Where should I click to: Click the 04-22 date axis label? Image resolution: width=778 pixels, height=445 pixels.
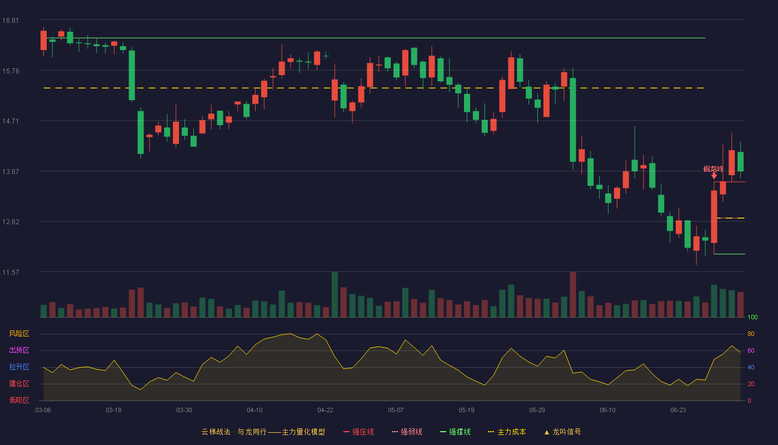(x=325, y=410)
